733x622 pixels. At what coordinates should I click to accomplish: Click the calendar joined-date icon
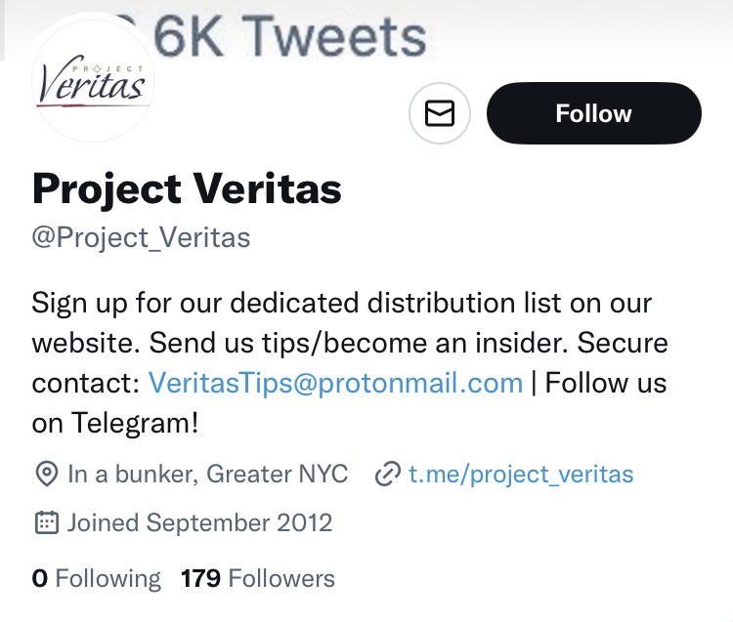pos(46,522)
